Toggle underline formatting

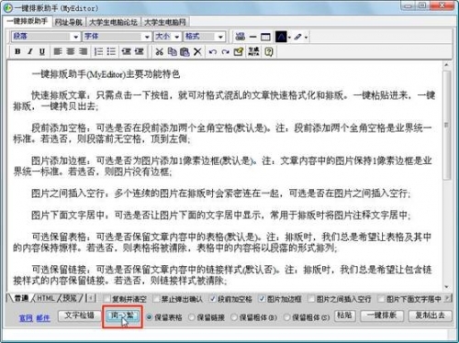(42, 51)
